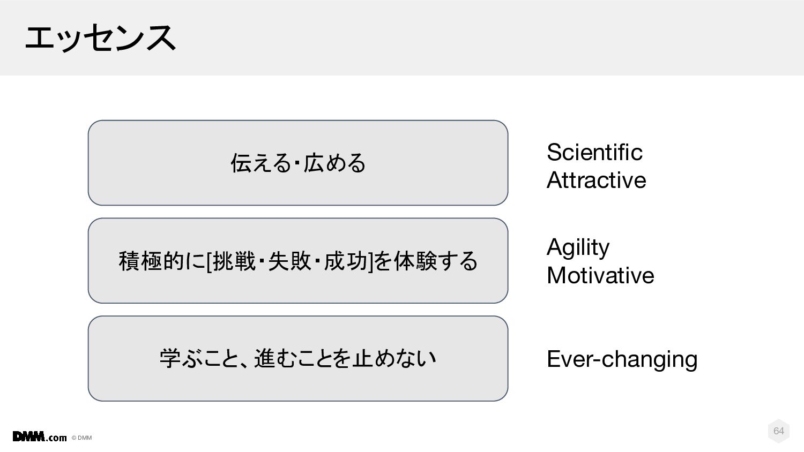
Task: Click the word Attractive
Action: click(596, 180)
